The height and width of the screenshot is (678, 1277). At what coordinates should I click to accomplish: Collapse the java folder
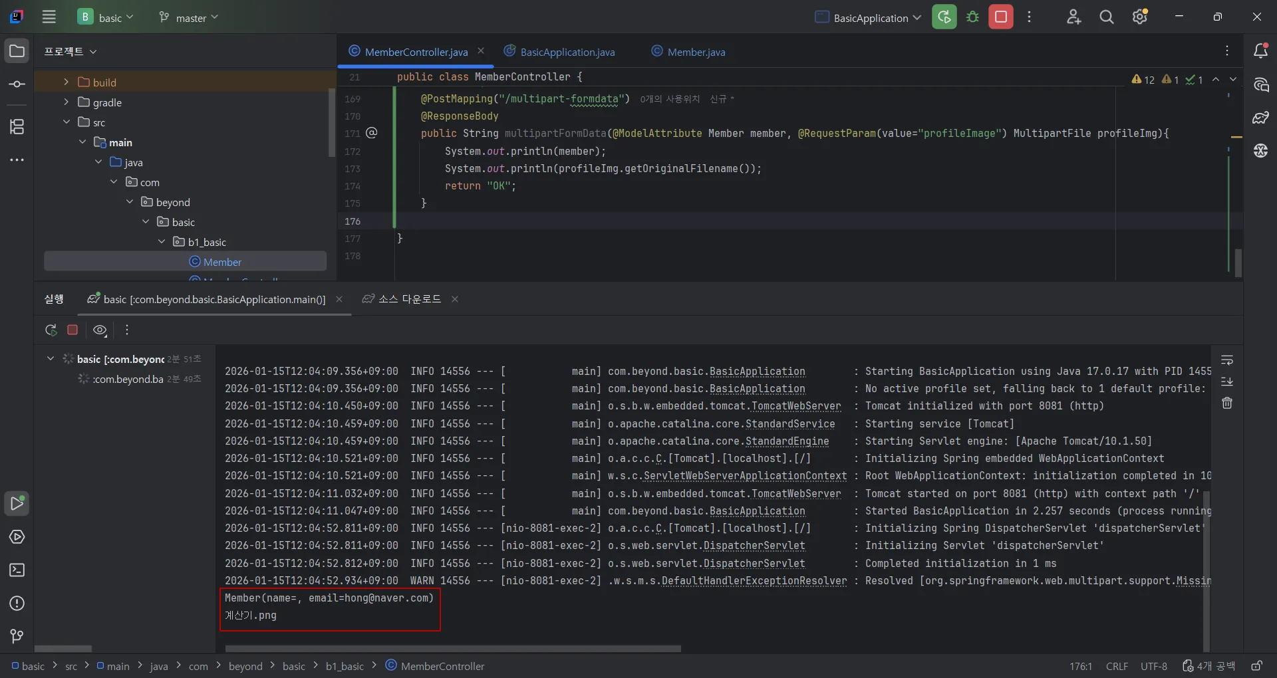98,162
